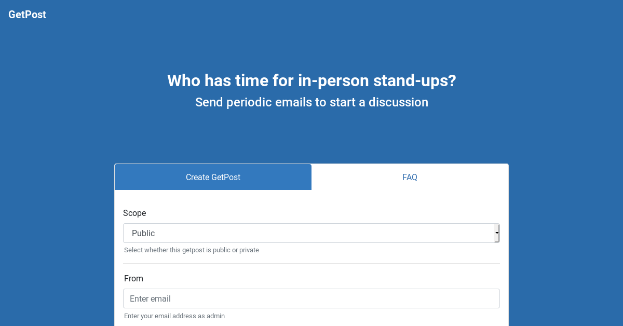Image resolution: width=623 pixels, height=326 pixels.
Task: Select the Public option in Scope
Action: (x=311, y=233)
